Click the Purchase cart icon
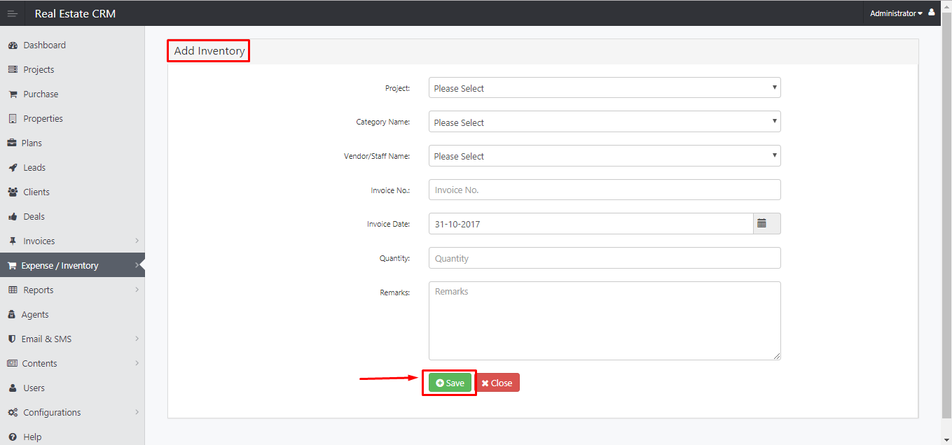The image size is (952, 445). point(13,94)
